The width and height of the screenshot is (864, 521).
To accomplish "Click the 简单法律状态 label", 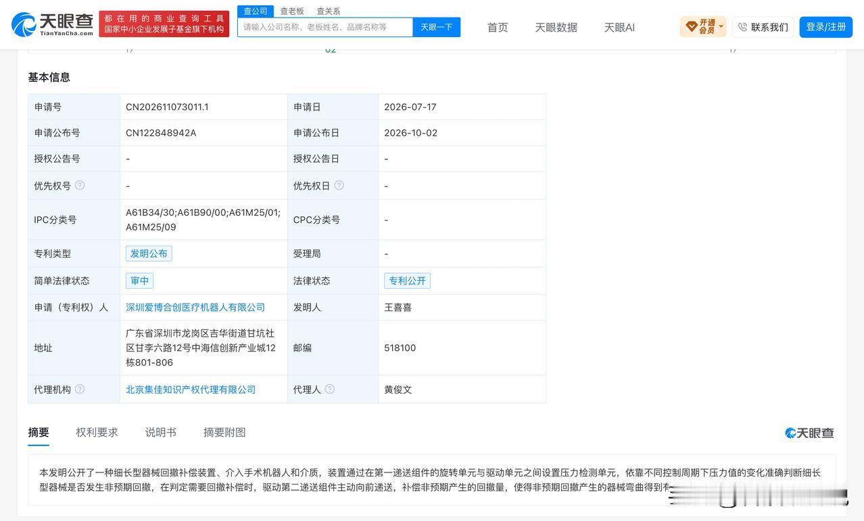I will (62, 281).
